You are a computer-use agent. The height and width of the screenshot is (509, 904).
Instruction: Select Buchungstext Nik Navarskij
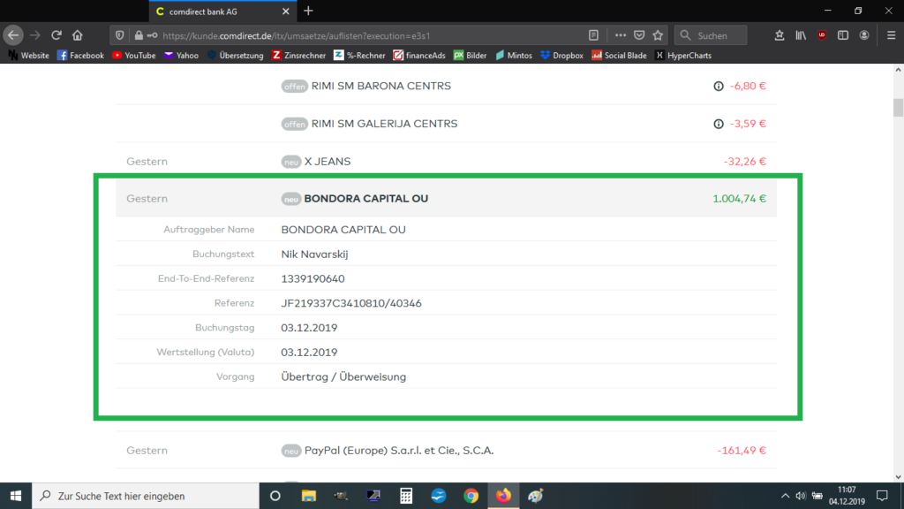[x=314, y=254]
